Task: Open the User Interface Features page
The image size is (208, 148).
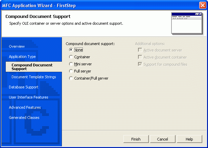Action: [28, 97]
